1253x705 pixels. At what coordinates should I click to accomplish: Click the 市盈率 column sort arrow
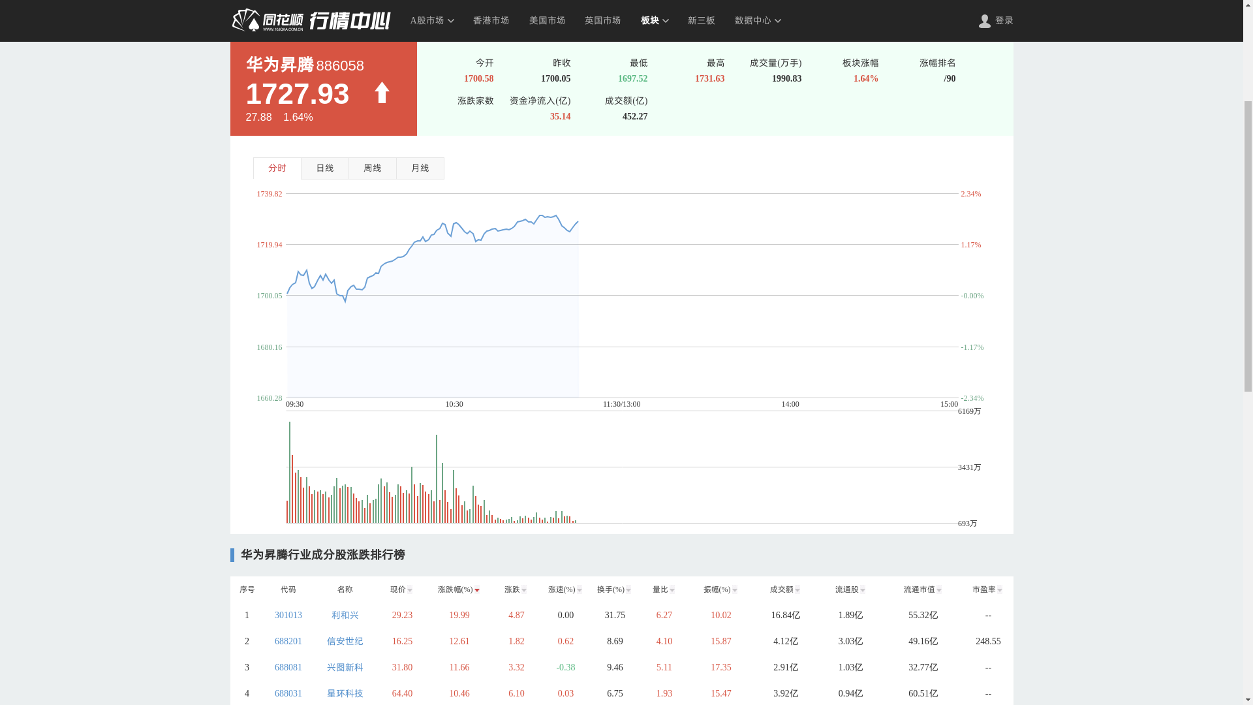pos(999,590)
